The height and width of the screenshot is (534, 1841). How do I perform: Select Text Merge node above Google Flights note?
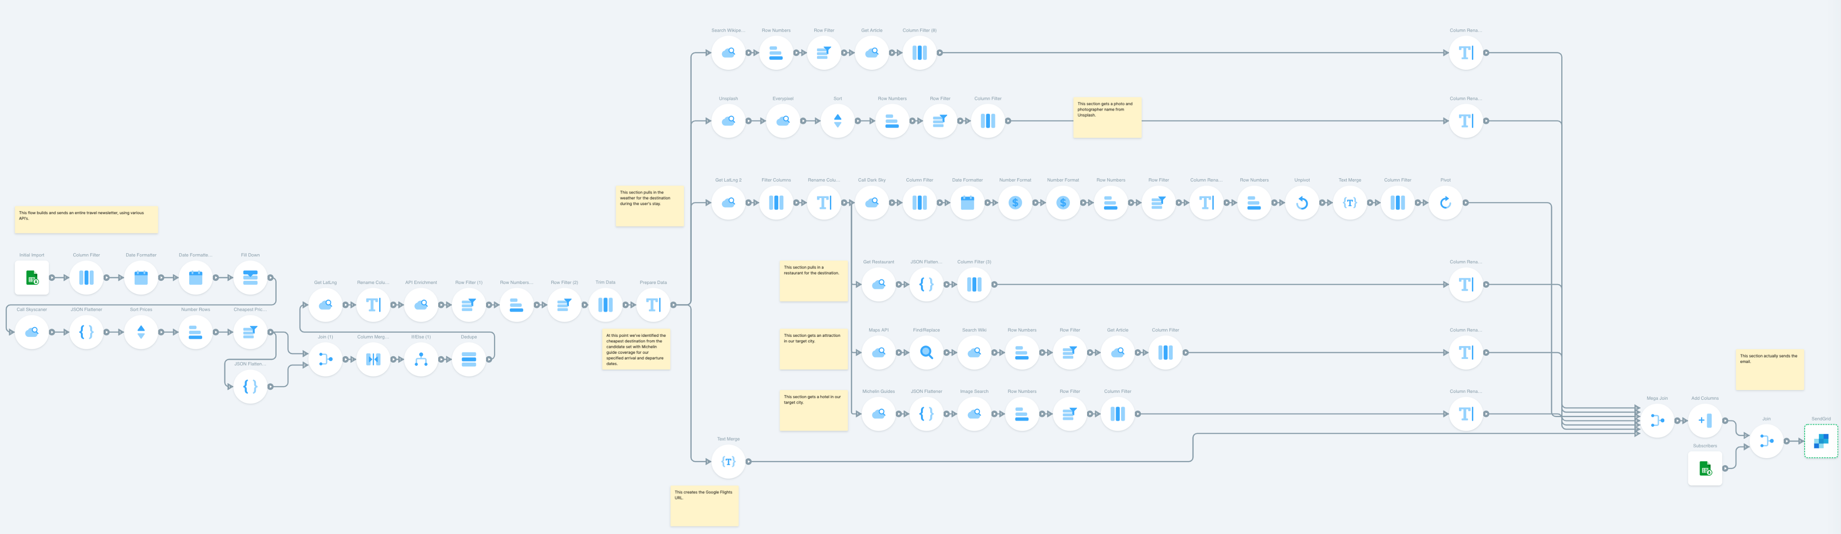(x=728, y=462)
